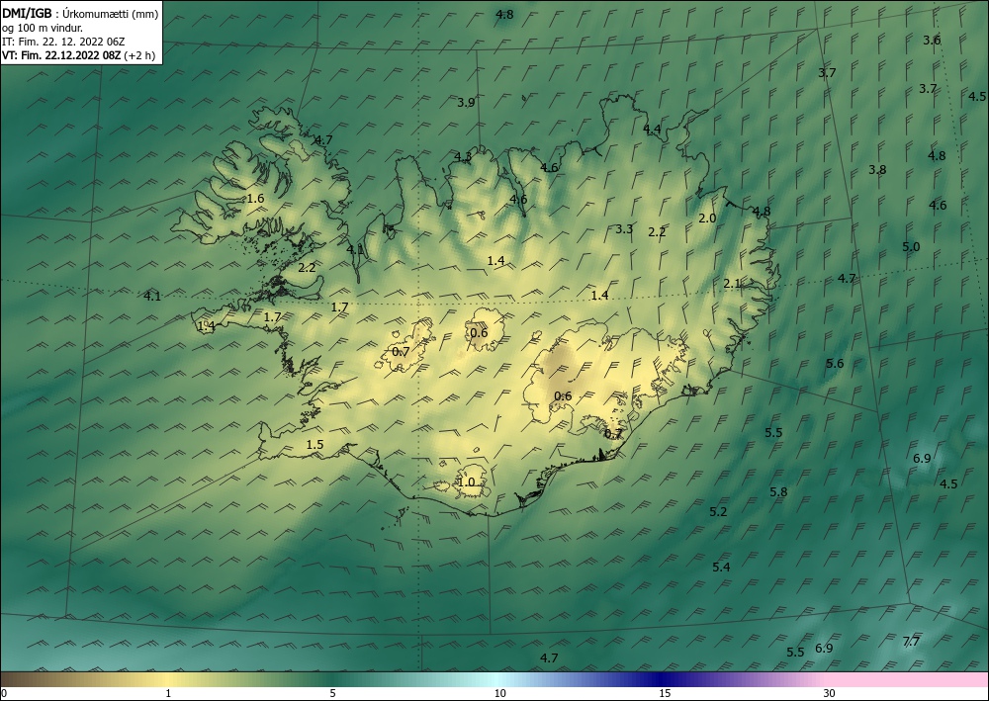This screenshot has height=701, width=989.
Task: Click the 1.0 value on Mýrdalsjökull glacier
Action: click(x=466, y=482)
